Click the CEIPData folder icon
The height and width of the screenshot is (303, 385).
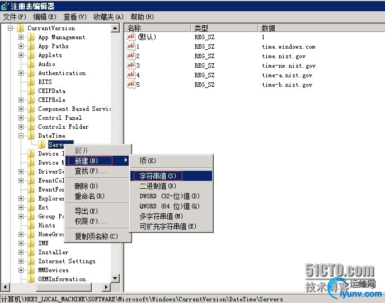[31, 91]
